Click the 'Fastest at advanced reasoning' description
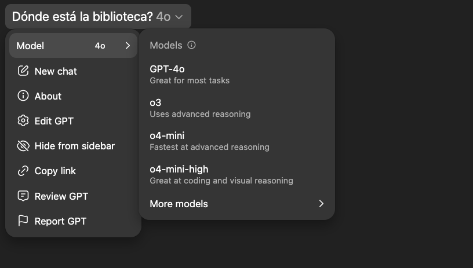The width and height of the screenshot is (473, 268). [209, 147]
